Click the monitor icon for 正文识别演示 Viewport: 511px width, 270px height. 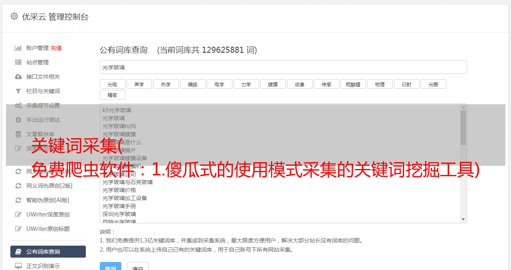click(x=18, y=266)
